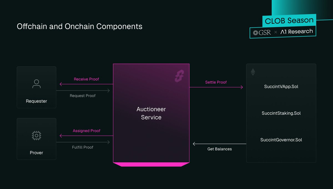Select SuccintVApp.Sol contract
Image resolution: width=333 pixels, height=189 pixels.
coord(281,86)
